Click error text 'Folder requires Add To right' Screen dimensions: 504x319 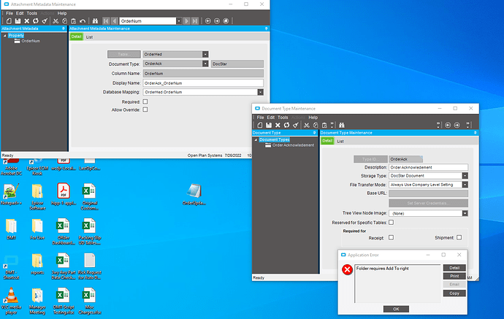383,268
